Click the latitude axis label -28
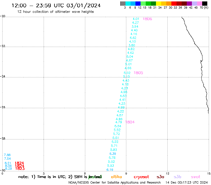Viewport: 211px width, 185px height. pyautogui.click(x=3, y=138)
